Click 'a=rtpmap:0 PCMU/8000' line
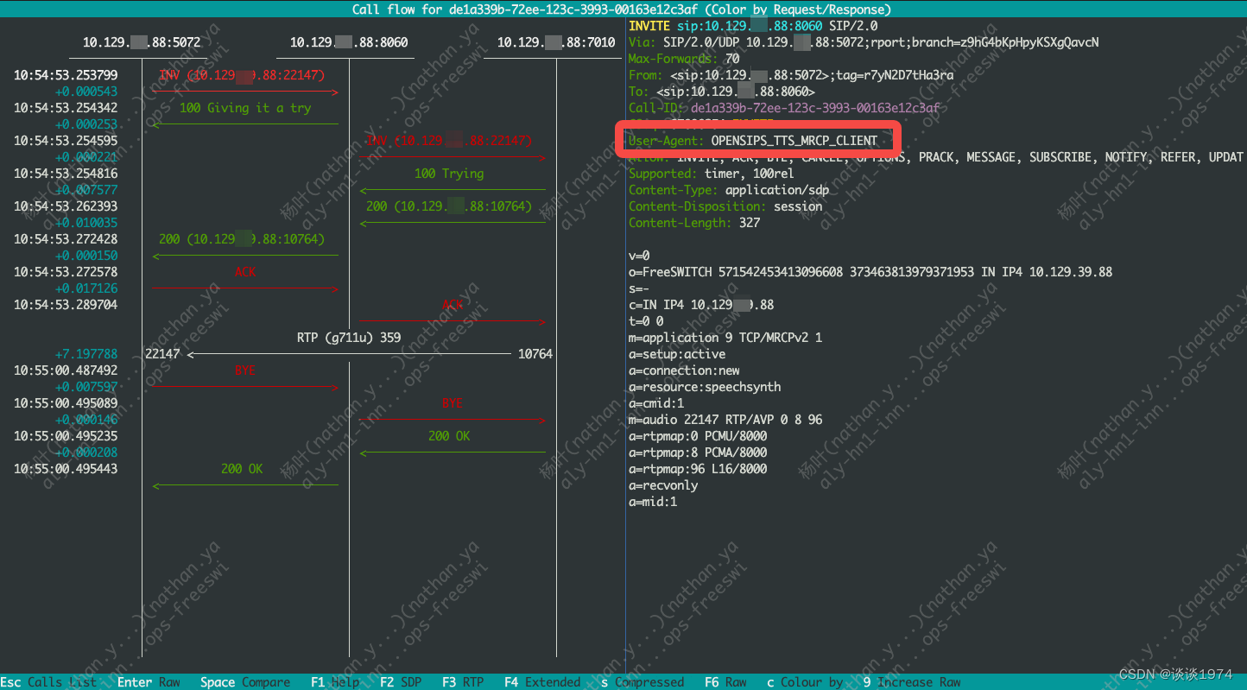 click(x=698, y=436)
